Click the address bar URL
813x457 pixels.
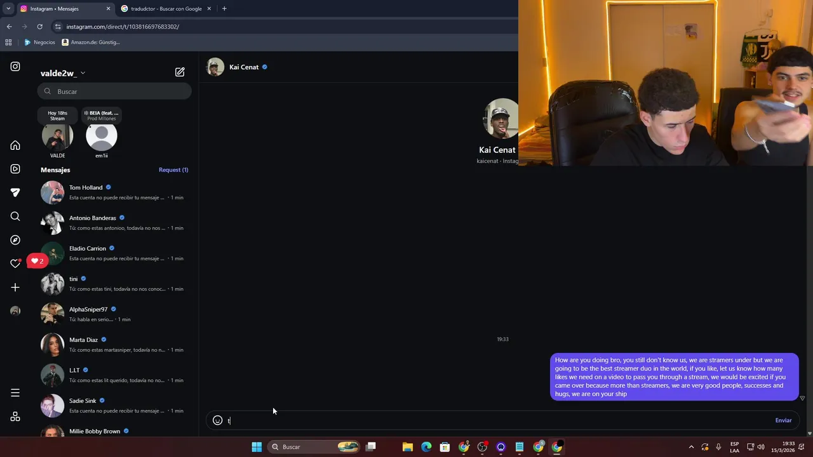123,27
